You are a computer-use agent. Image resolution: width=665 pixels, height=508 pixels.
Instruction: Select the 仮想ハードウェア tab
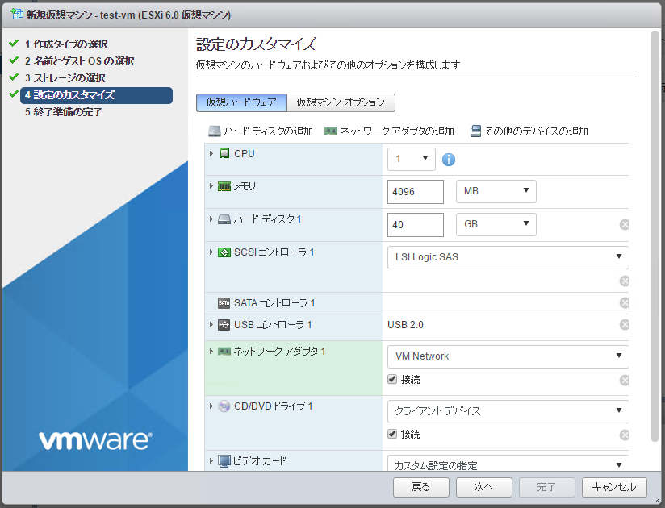point(240,102)
